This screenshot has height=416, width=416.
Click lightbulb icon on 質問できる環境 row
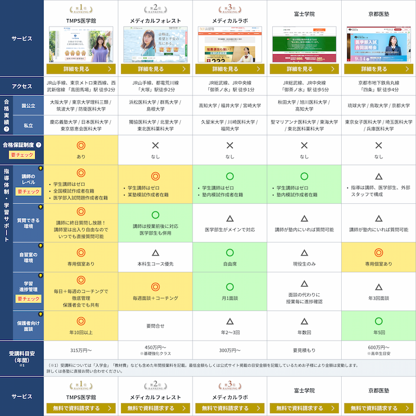tap(40, 208)
